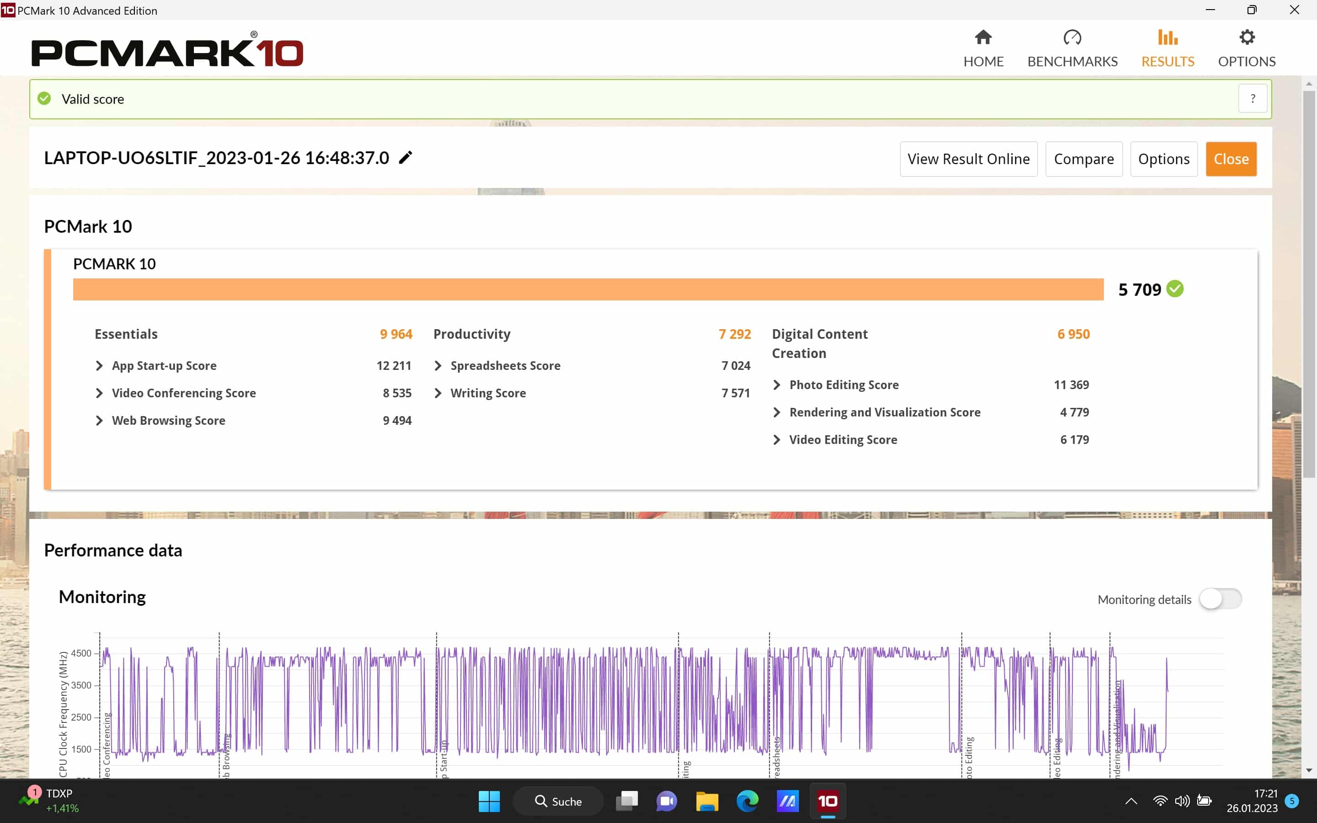Viewport: 1317px width, 823px height.
Task: Open Microsoft Edge from the taskbar
Action: (747, 801)
